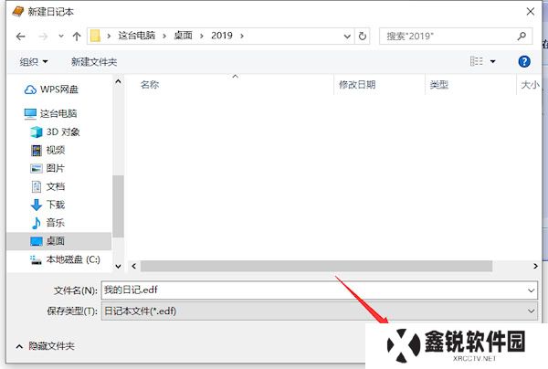Sort files by 名称 column
This screenshot has width=548, height=369.
coord(150,85)
